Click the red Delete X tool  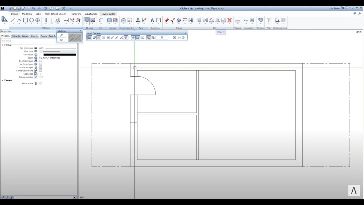click(229, 20)
